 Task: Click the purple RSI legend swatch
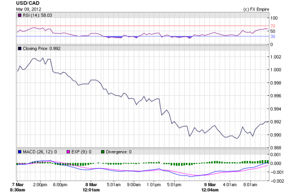point(19,15)
